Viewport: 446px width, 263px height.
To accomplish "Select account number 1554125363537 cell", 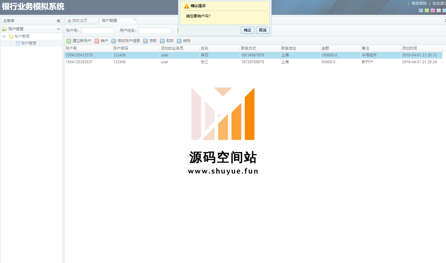I will [88, 62].
